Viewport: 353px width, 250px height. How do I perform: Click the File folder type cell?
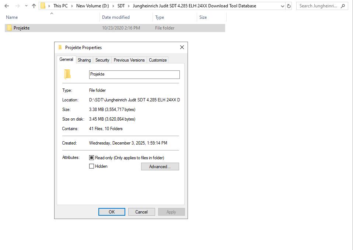165,28
